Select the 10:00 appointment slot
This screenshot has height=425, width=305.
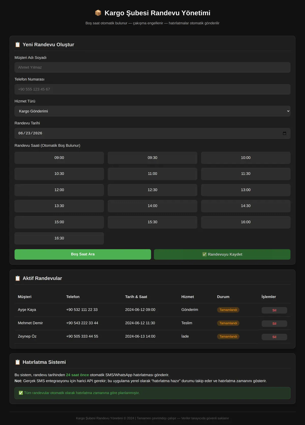coord(246,158)
